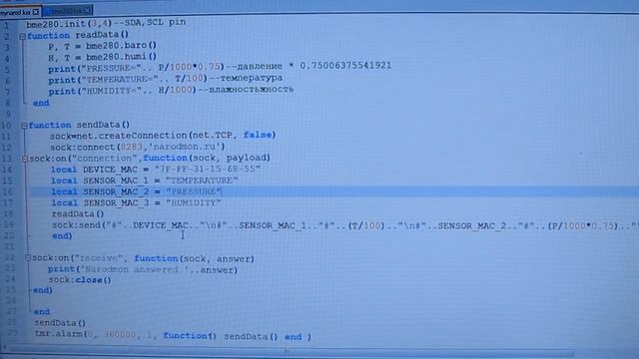This screenshot has height=359, width=639.
Task: Click the DEVICE_MAC string "7F-FF-31-15-68-55"
Action: pos(207,169)
